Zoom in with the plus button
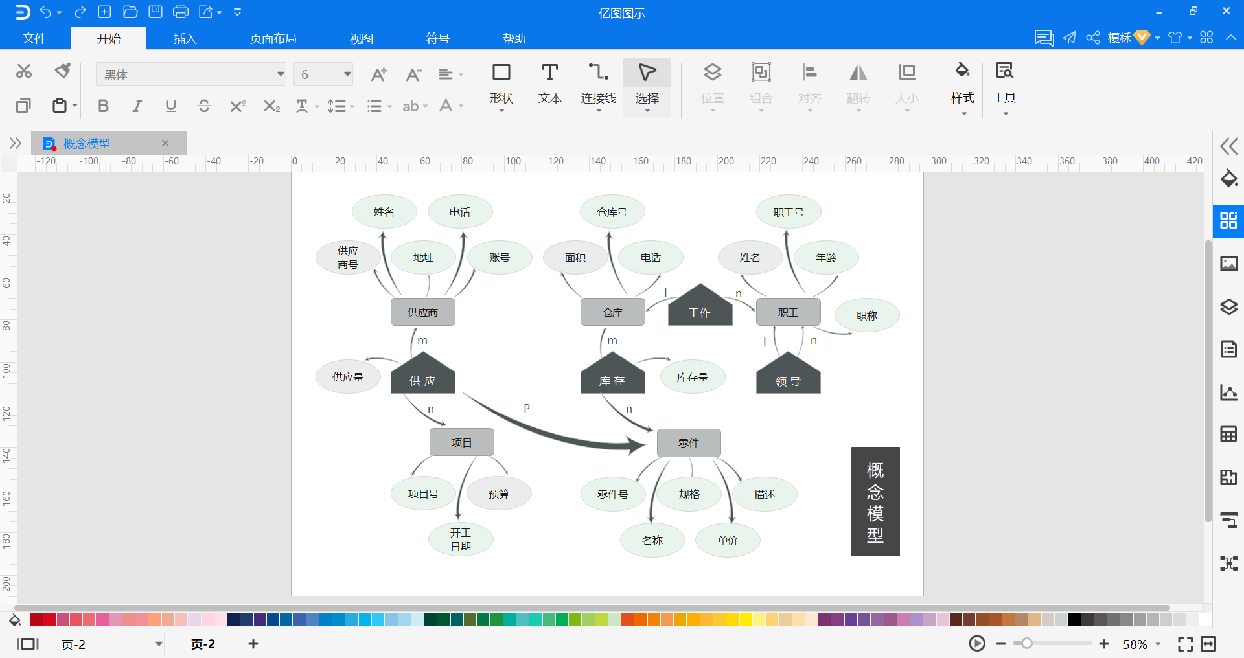The image size is (1244, 658). 1104,644
